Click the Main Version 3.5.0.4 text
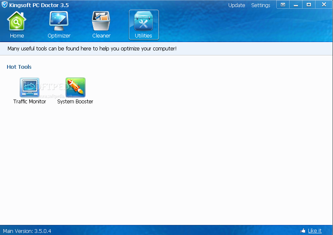333x235 pixels. click(x=27, y=231)
